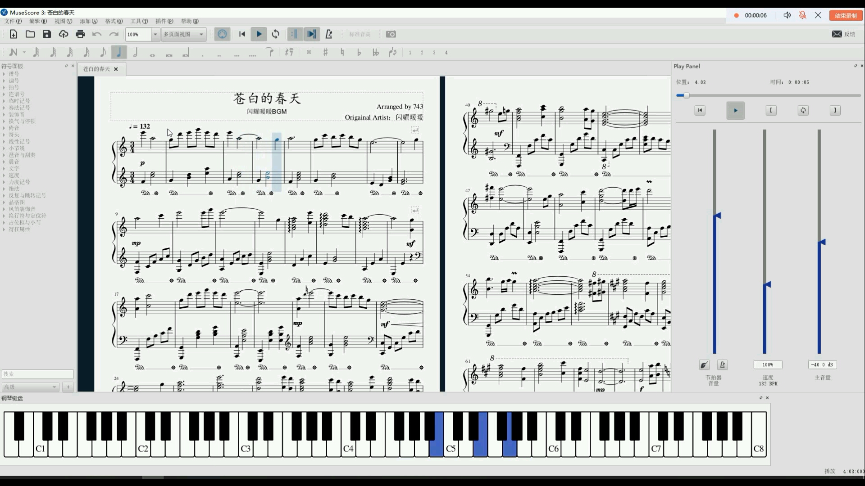Click the 主音量 master volume slider
The width and height of the screenshot is (865, 486).
[x=819, y=242]
